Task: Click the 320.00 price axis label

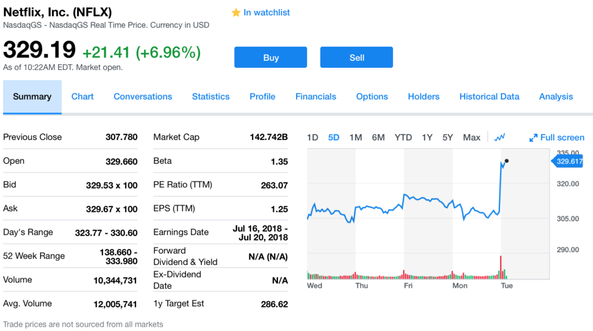Action: coord(568,184)
